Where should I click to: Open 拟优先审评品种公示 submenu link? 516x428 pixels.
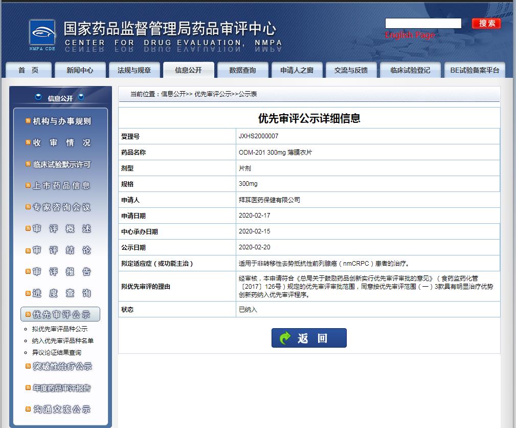coord(60,329)
